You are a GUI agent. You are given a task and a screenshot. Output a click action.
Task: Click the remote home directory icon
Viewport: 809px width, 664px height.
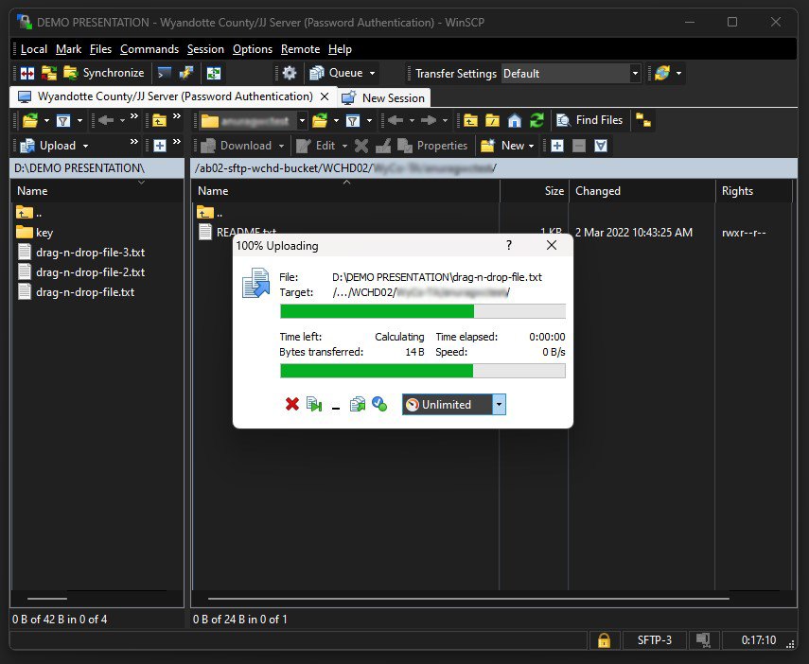tap(515, 121)
